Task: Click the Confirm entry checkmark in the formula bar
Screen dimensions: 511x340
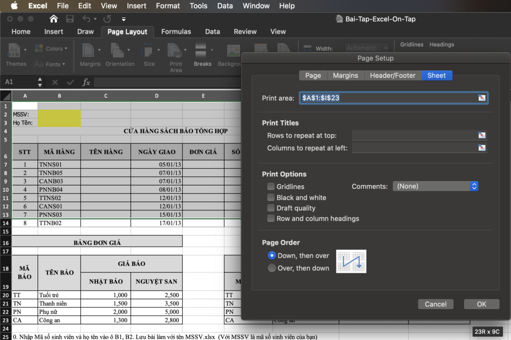Action: [x=70, y=82]
